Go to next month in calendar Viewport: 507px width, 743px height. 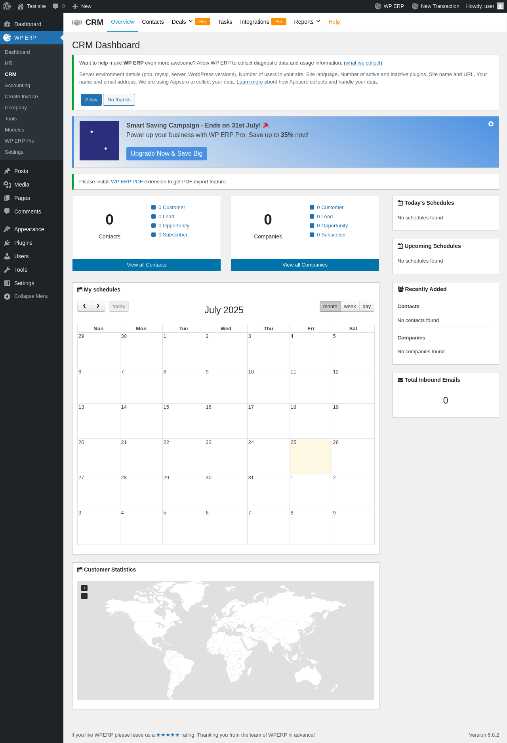tap(98, 306)
